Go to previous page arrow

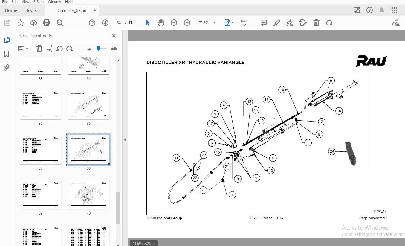click(92, 23)
